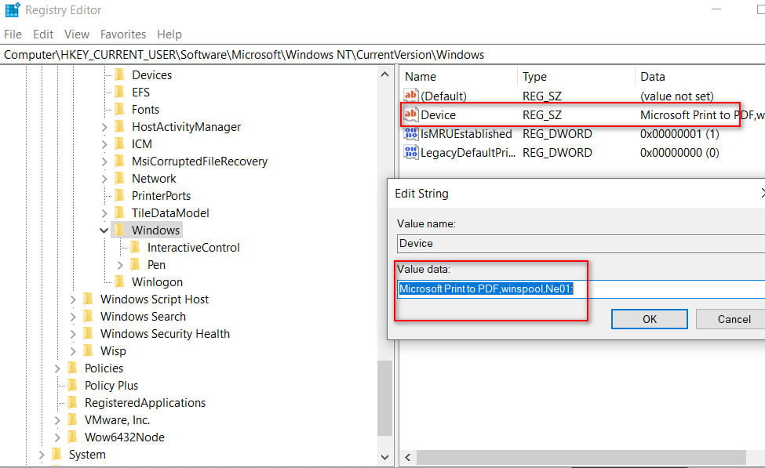Click the LegacyDefaultPri DWORD value icon

pos(411,153)
